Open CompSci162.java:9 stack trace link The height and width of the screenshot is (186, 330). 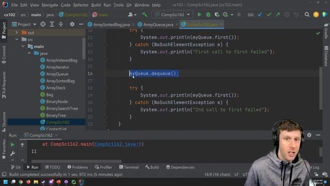click(118, 144)
